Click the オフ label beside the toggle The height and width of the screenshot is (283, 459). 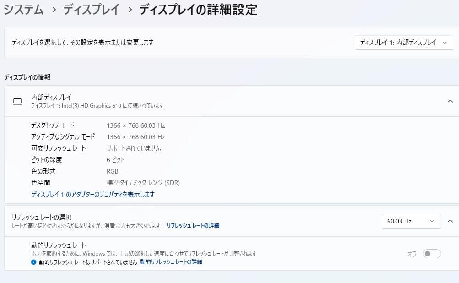point(412,253)
